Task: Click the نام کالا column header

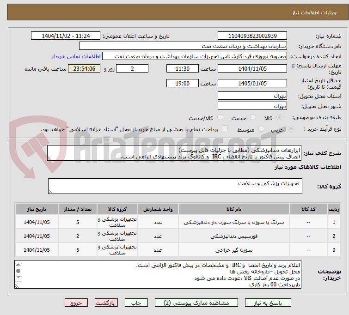Action: pos(234,209)
